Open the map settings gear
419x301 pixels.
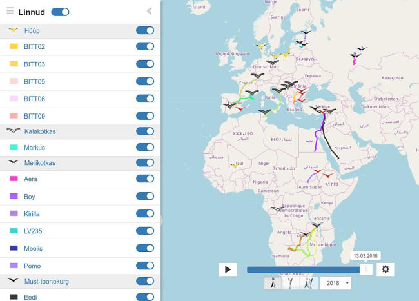point(385,269)
